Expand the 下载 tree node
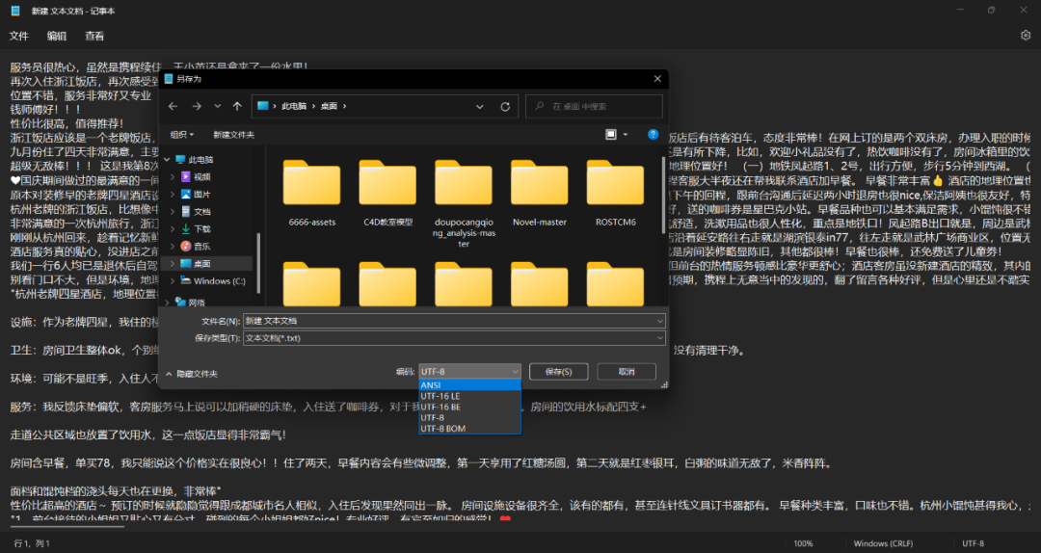 [x=173, y=229]
